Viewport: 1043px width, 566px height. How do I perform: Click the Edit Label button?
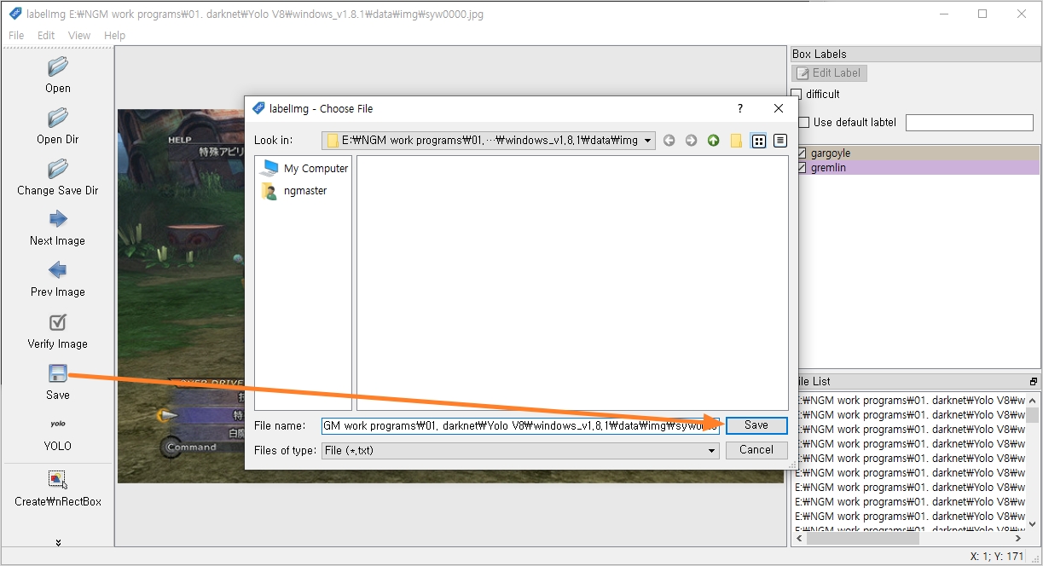click(x=829, y=73)
